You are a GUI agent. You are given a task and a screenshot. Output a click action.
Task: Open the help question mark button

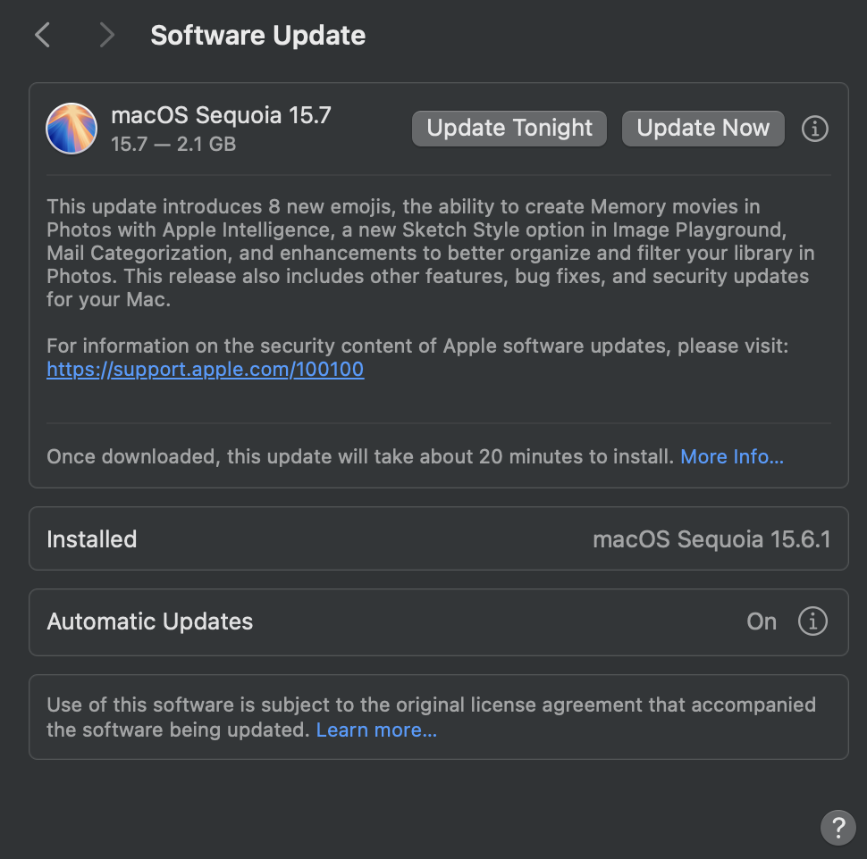pyautogui.click(x=838, y=828)
